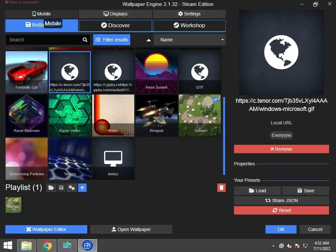Confirm with the OK button
336x252 pixels.
(x=281, y=229)
